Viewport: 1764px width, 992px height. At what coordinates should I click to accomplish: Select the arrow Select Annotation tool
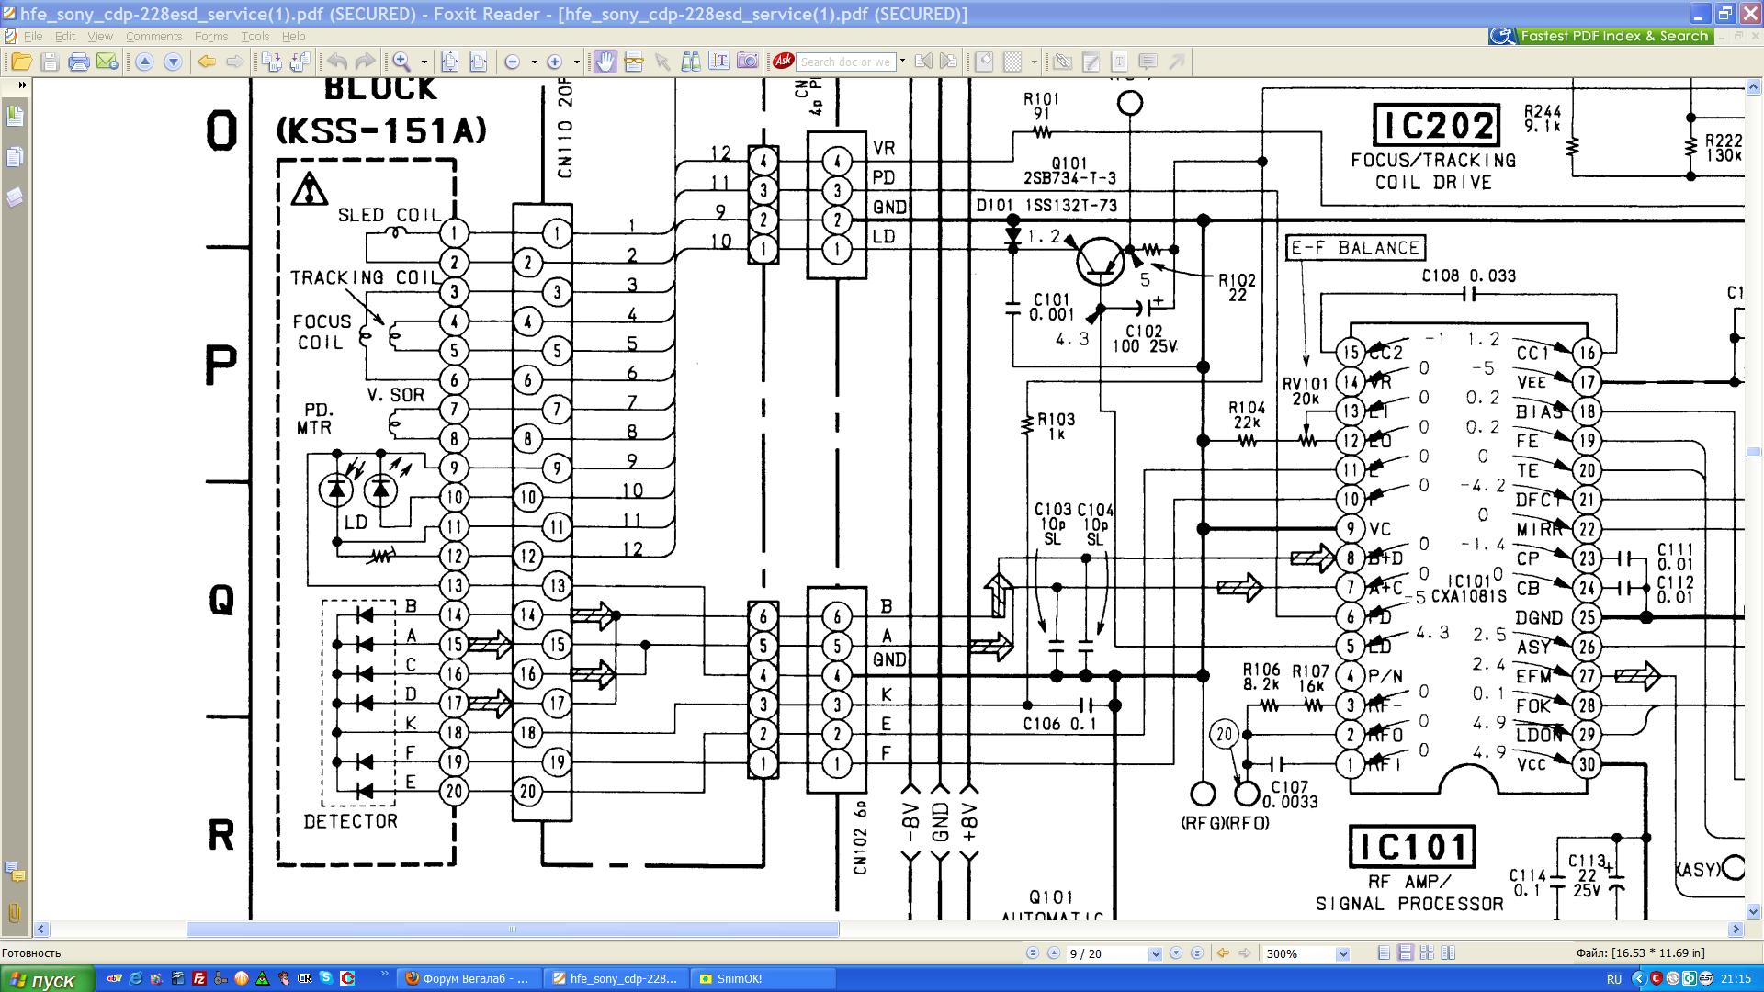662,62
